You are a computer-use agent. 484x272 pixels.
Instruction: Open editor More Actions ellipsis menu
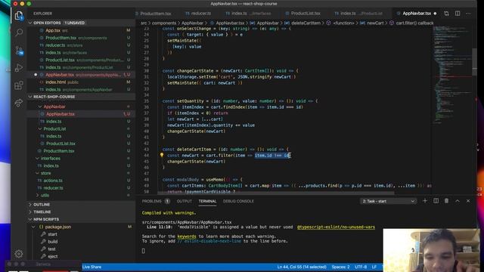click(x=468, y=14)
